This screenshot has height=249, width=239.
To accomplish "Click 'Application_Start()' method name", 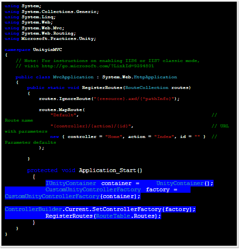I will coord(110,170).
